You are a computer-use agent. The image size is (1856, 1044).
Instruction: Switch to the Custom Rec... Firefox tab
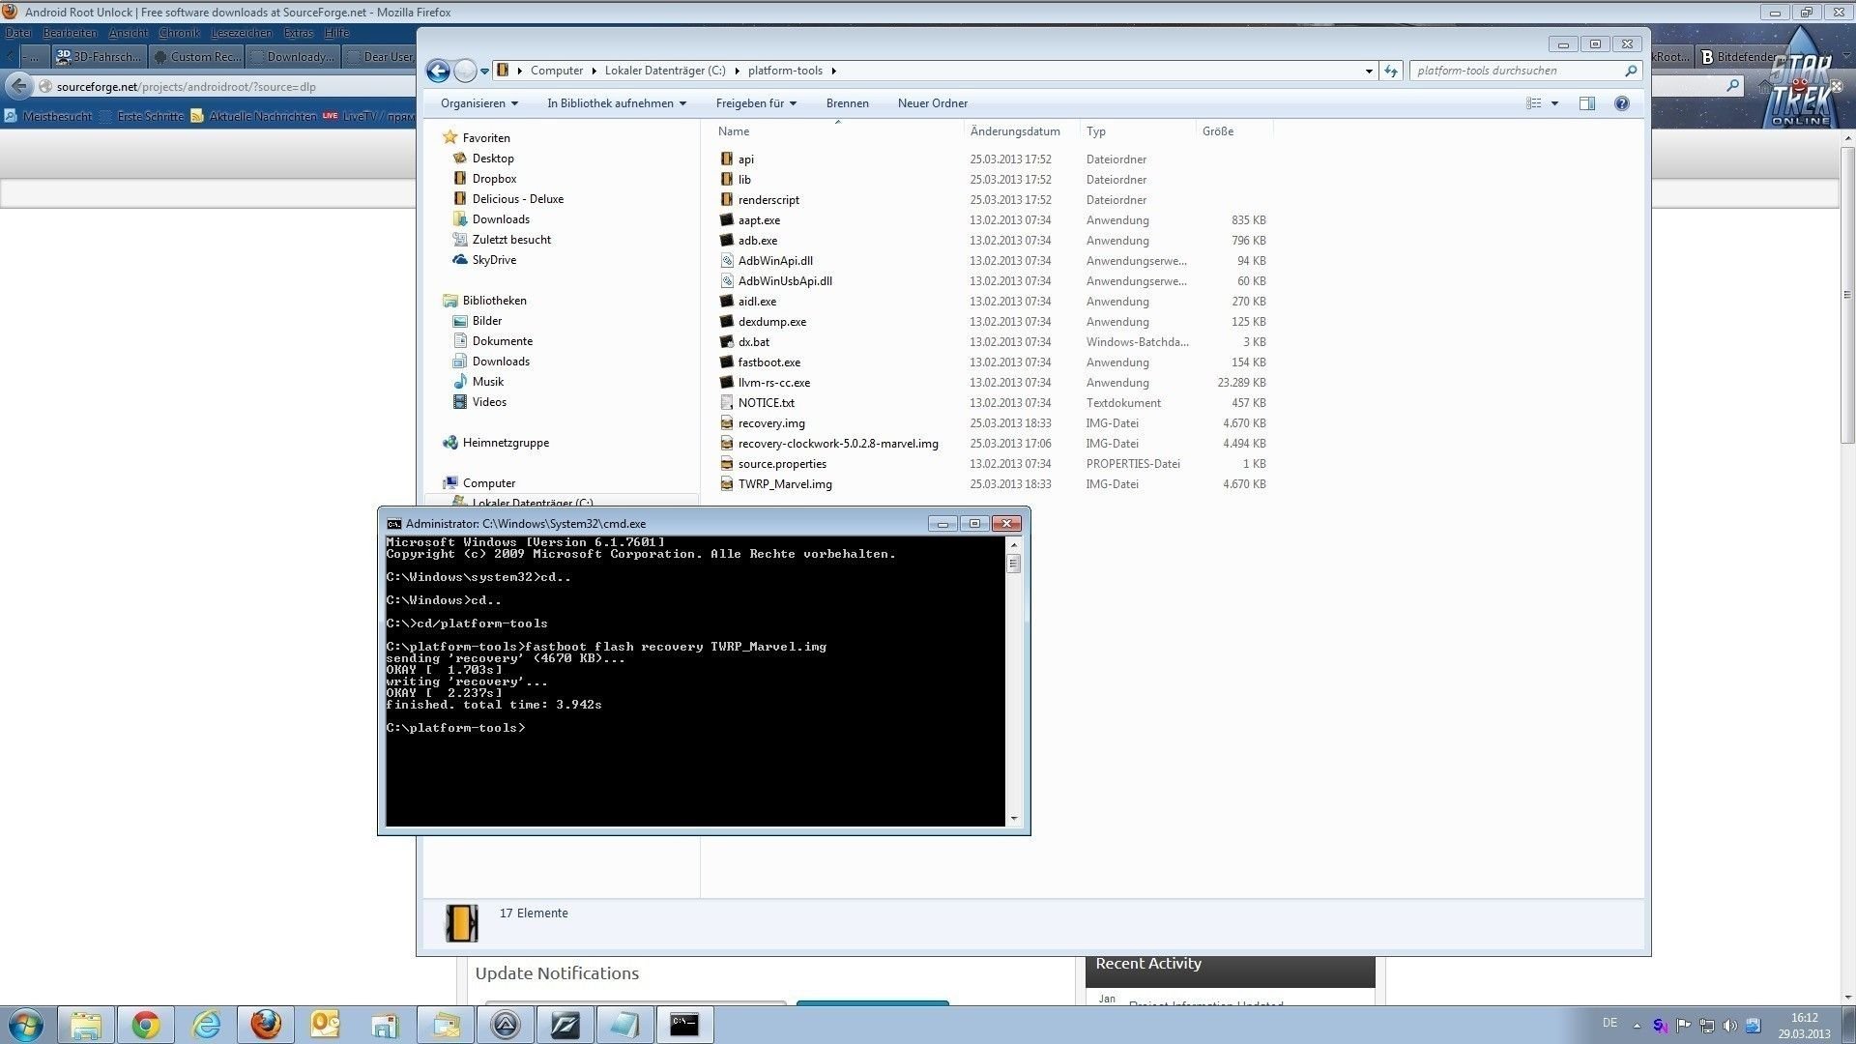tap(197, 57)
